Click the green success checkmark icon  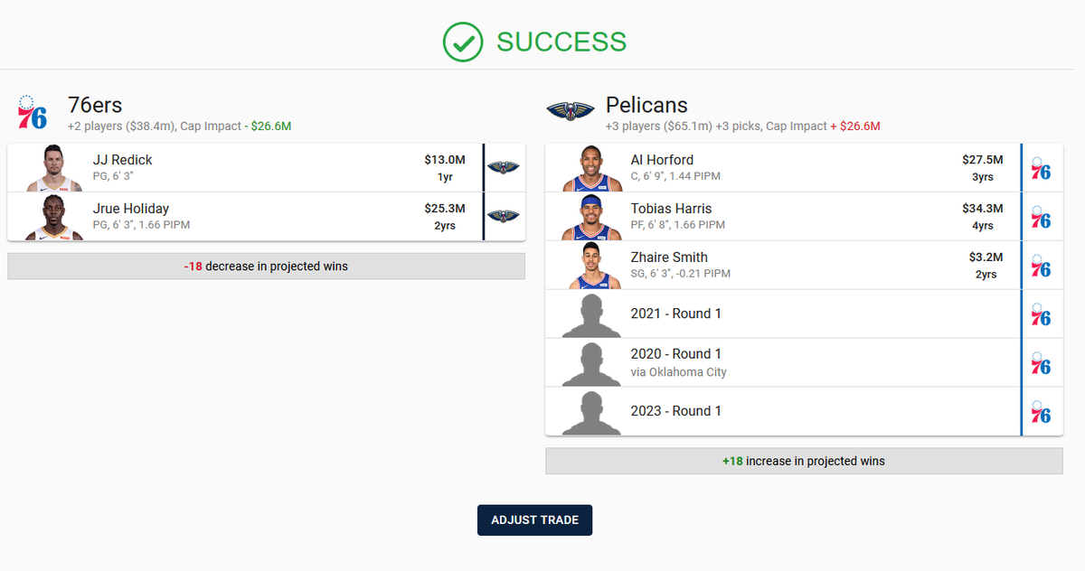click(462, 42)
